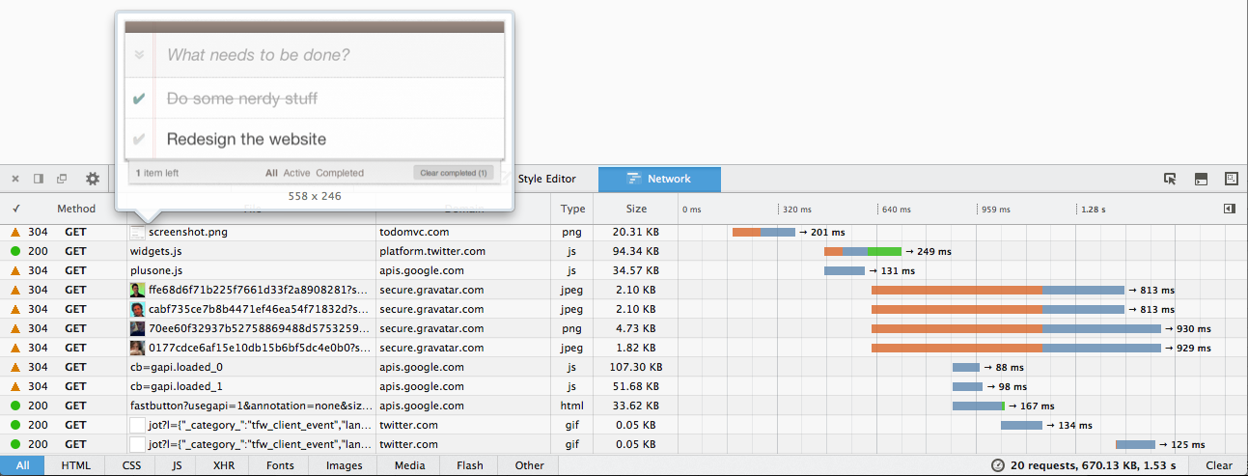This screenshot has width=1248, height=476.
Task: Click orange status icon for cb=gapi.loaded_1
Action: tap(15, 386)
